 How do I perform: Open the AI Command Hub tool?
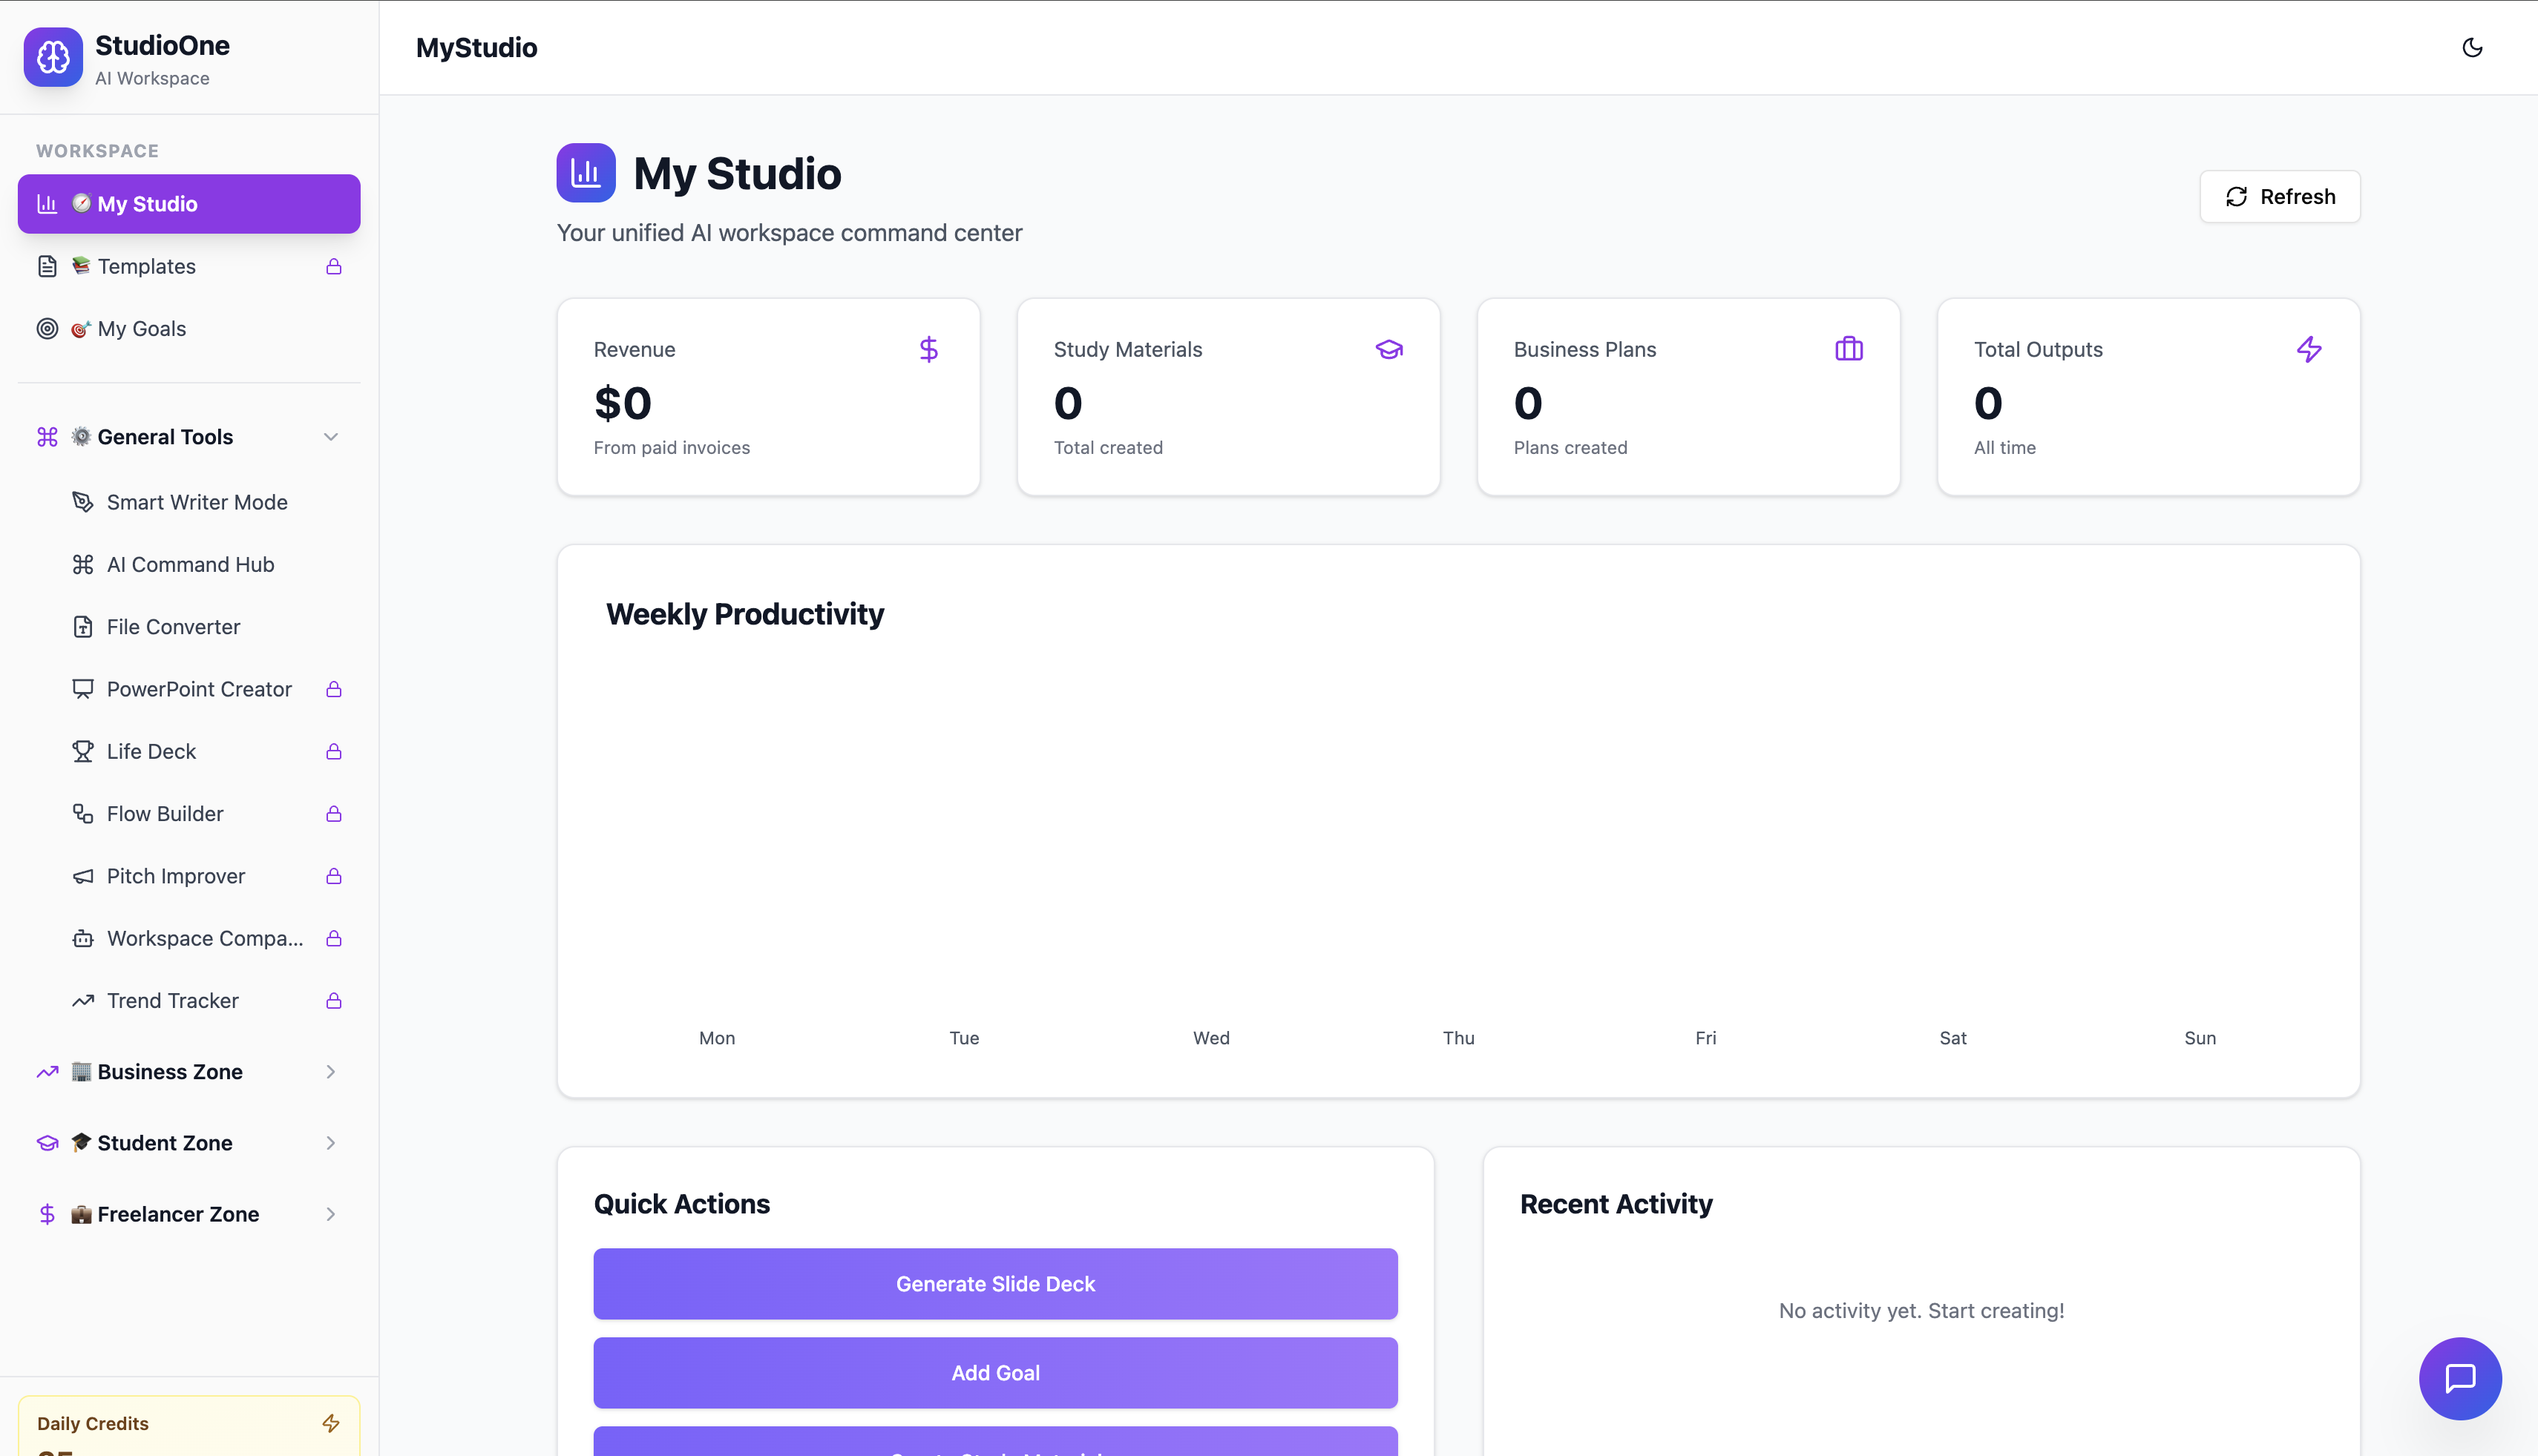coord(190,564)
